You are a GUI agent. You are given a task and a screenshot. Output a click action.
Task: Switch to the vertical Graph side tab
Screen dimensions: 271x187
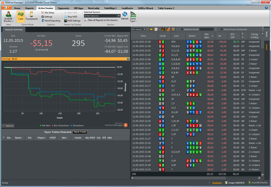click(x=266, y=47)
